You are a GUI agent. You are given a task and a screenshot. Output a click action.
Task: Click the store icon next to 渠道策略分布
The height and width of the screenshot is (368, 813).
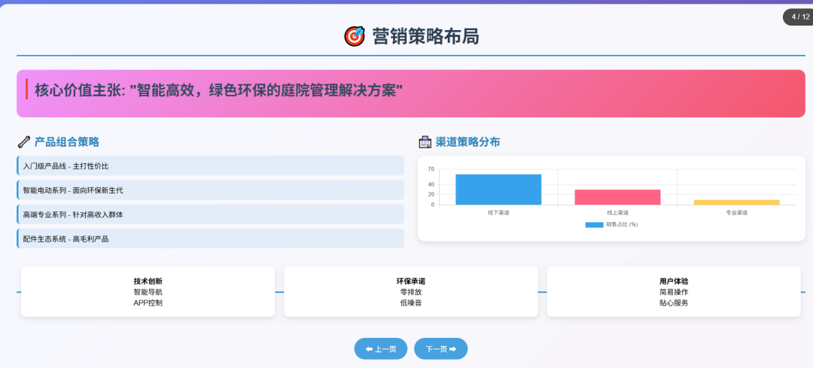coord(425,142)
